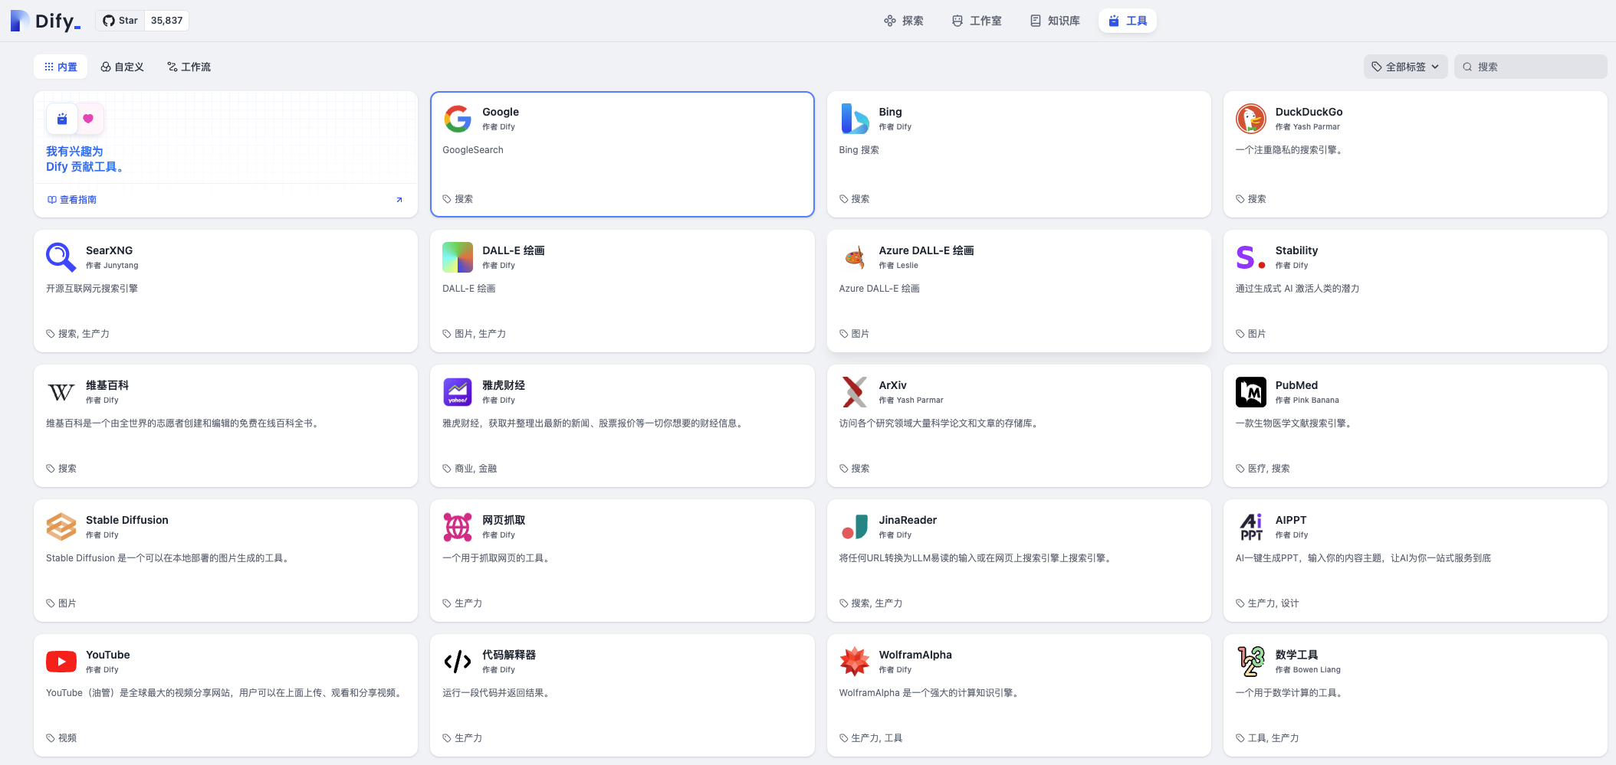Click the 代码解释器 code icon
1616x765 pixels.
tap(458, 662)
